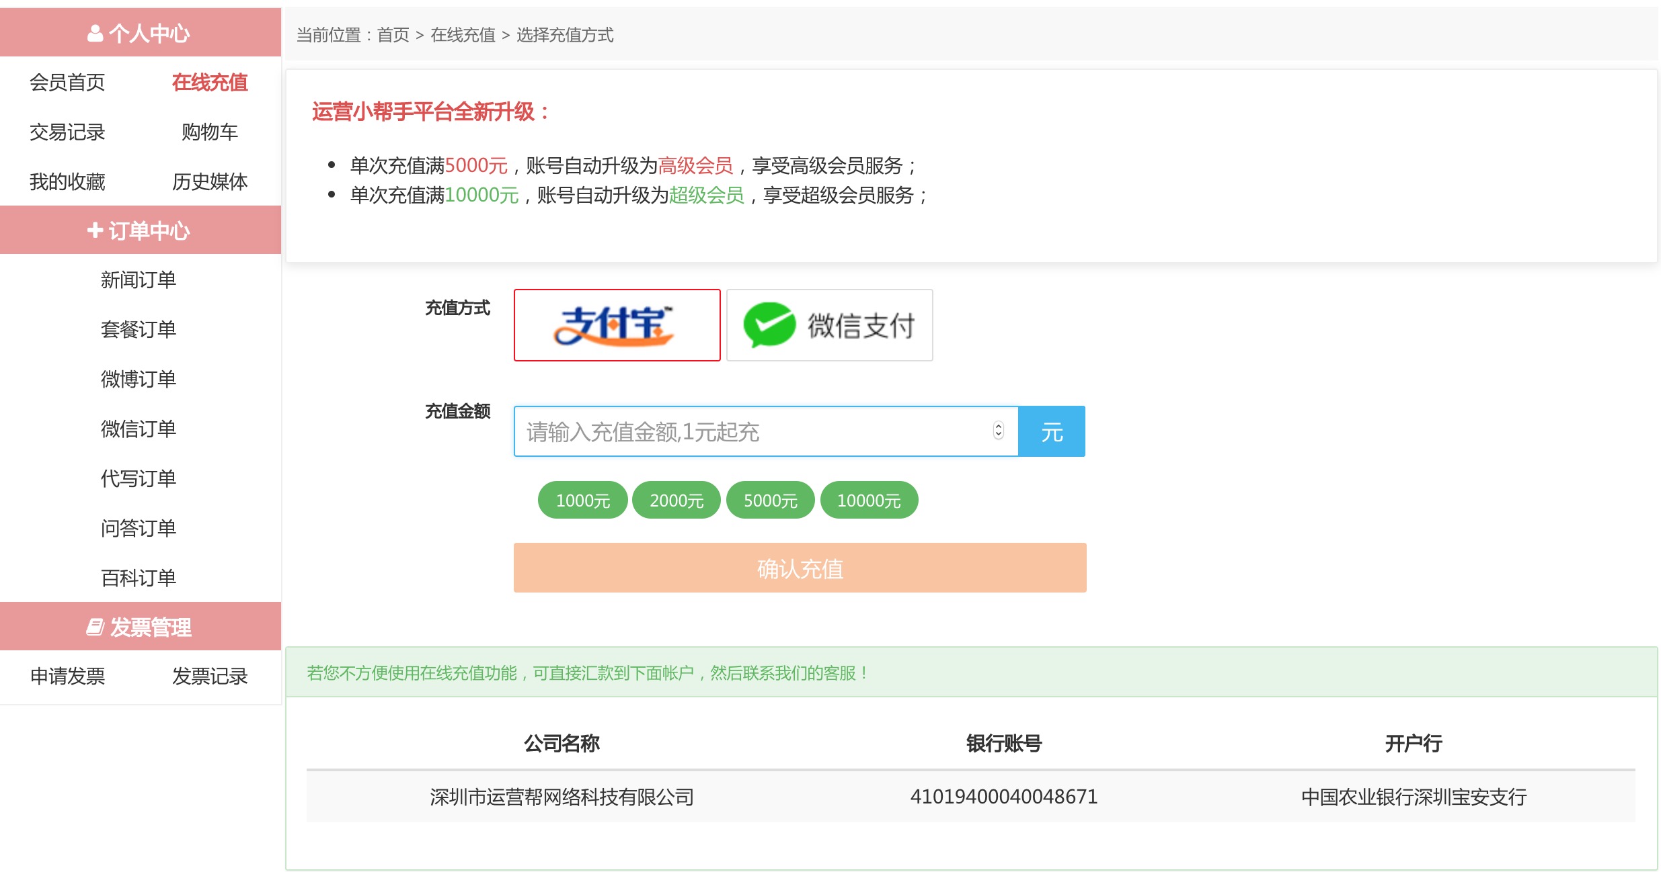Go to 问答订单
This screenshot has width=1661, height=872.
pyautogui.click(x=139, y=529)
